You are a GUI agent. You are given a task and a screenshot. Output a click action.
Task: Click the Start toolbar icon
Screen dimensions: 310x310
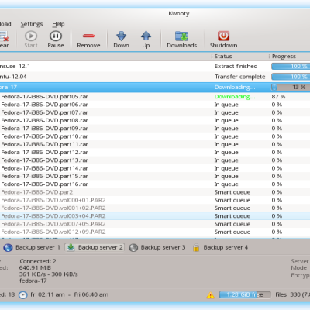(x=31, y=36)
